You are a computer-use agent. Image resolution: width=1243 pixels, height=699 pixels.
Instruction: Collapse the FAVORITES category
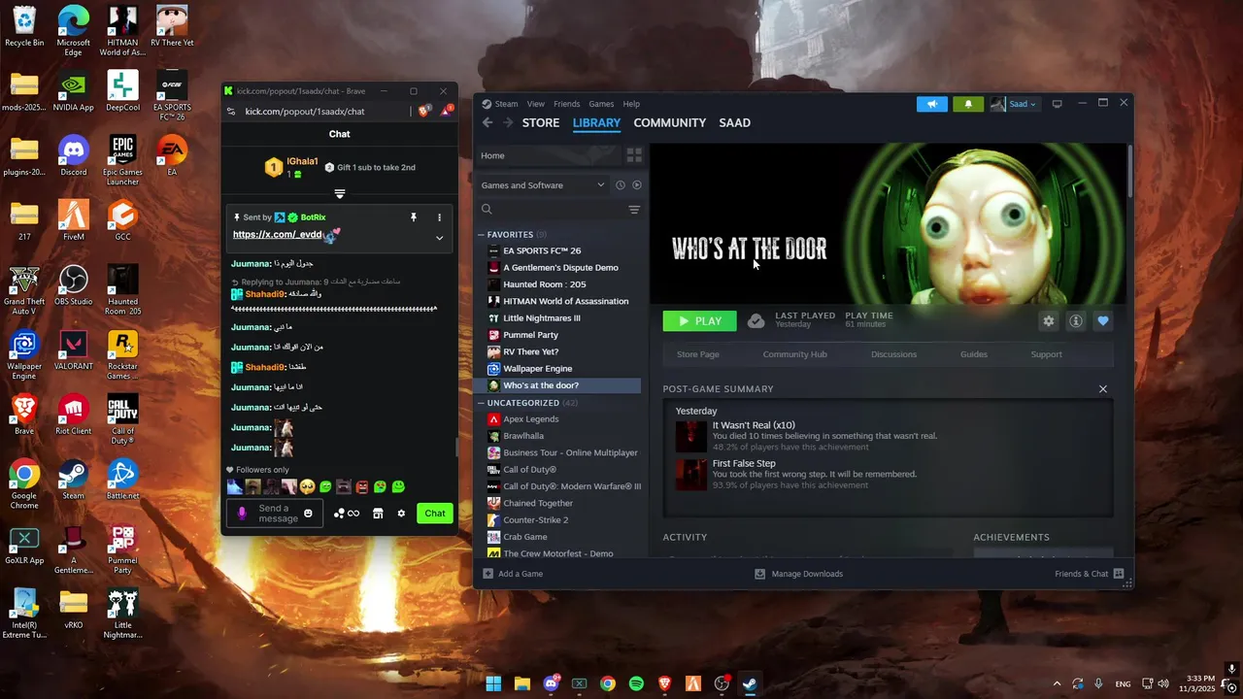[481, 235]
